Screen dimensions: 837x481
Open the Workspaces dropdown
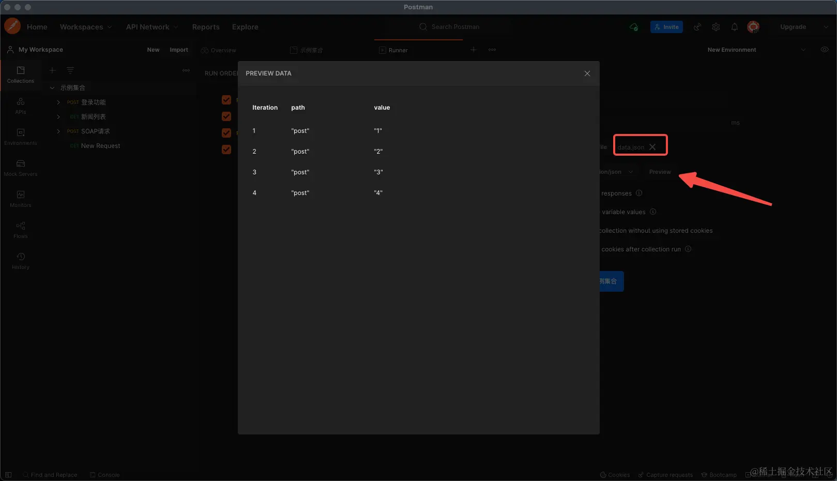pos(86,27)
